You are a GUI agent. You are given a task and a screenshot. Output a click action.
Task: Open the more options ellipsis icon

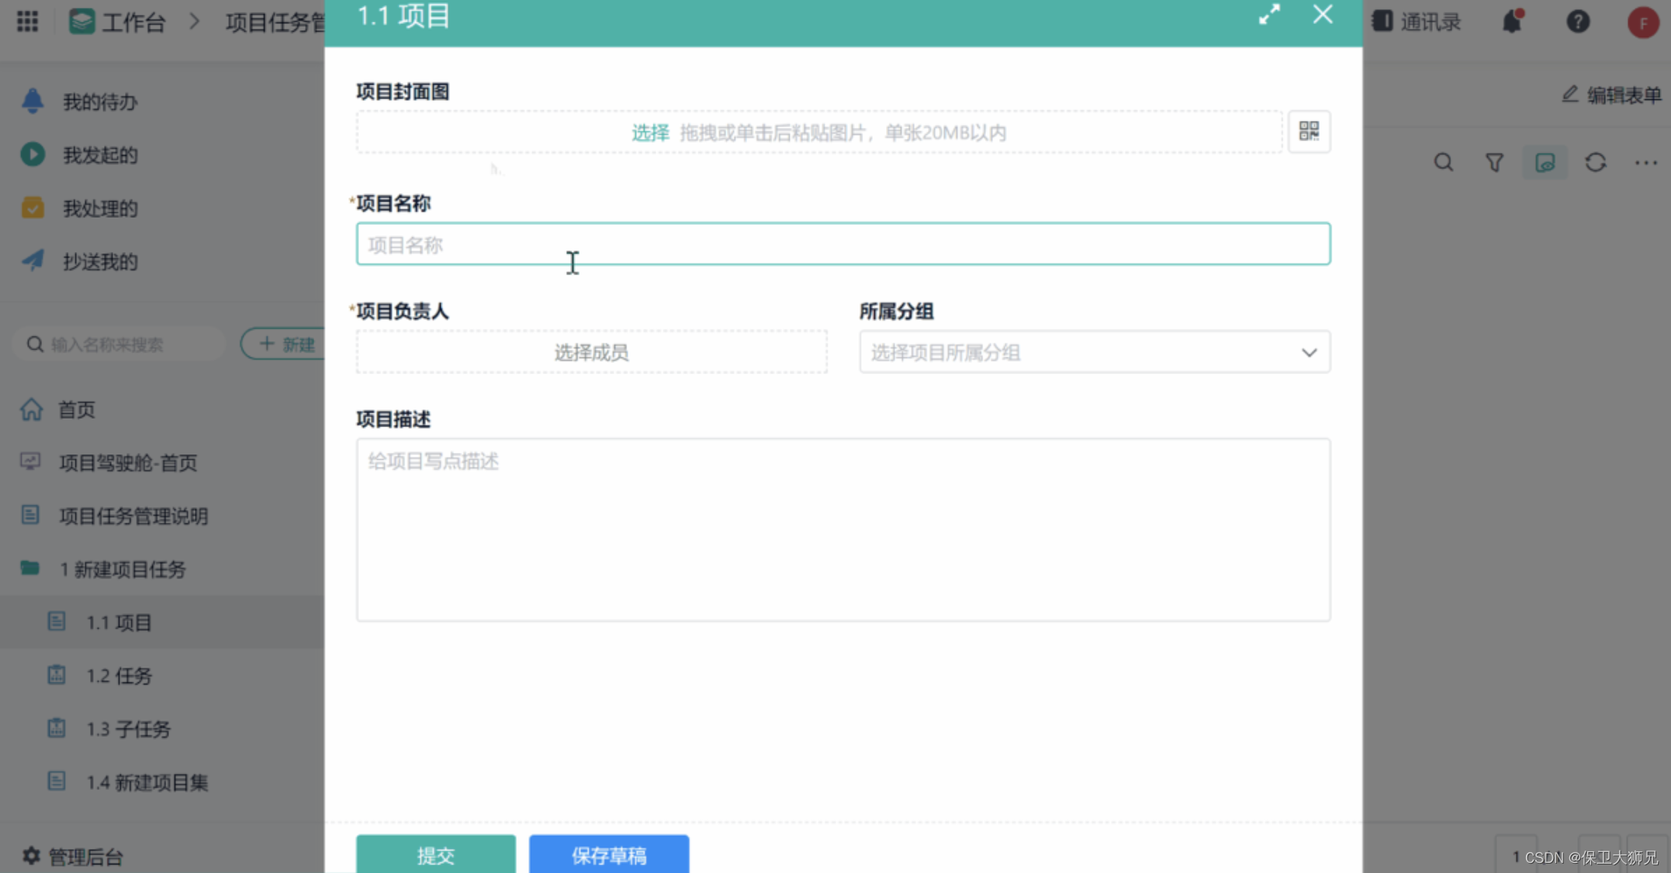(x=1645, y=162)
